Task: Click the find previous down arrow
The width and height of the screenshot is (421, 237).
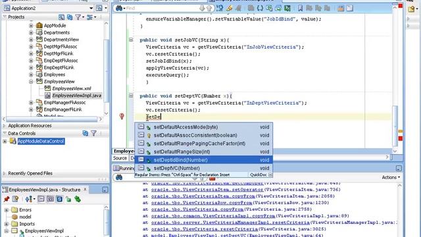Action: 202,9
